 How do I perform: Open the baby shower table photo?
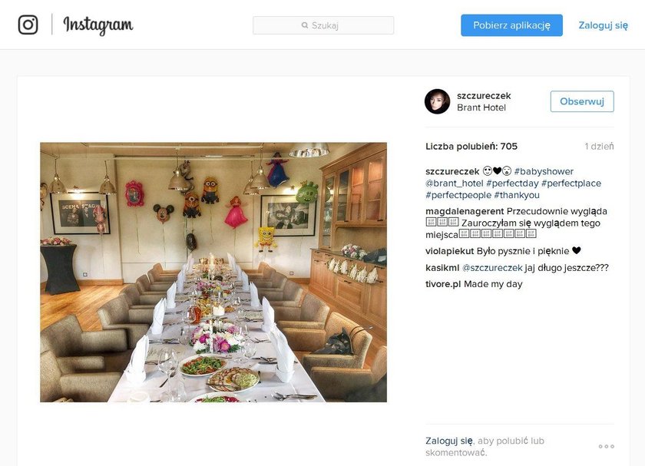(213, 273)
